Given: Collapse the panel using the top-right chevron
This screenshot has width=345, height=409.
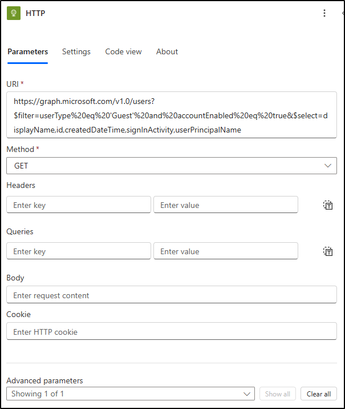Looking at the screenshot, I should 343,13.
